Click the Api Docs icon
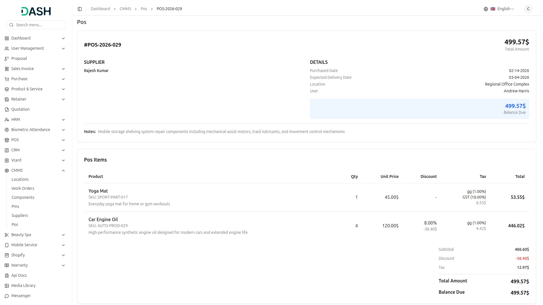Screen dimensions: 543x305 coord(7,276)
